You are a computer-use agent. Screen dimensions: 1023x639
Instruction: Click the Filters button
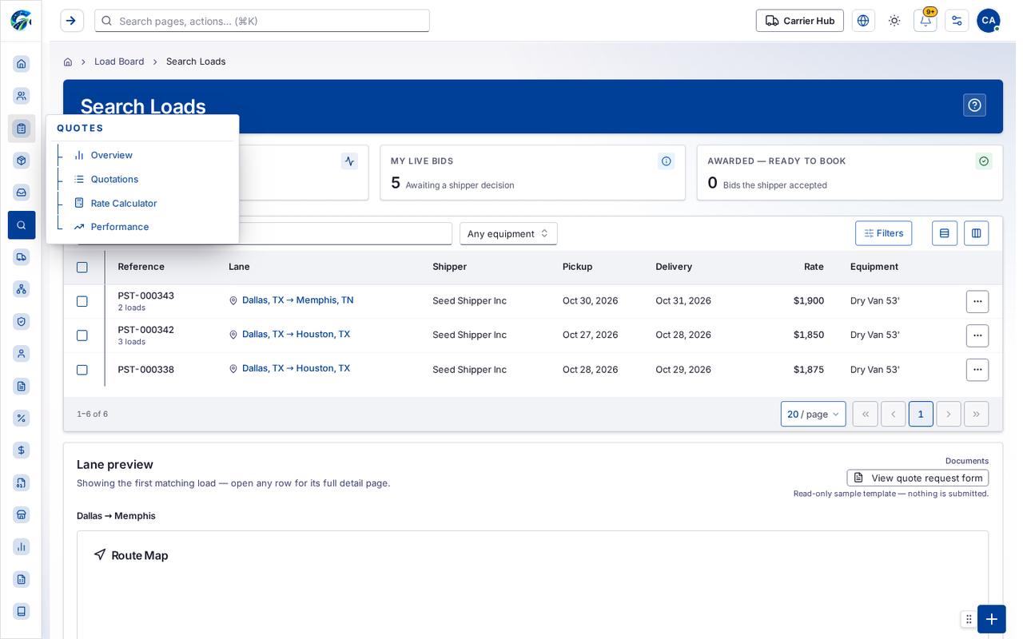(x=884, y=233)
